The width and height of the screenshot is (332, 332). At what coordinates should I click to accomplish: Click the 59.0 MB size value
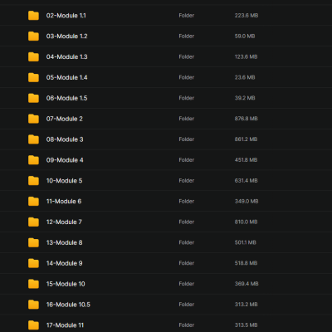[x=245, y=37]
